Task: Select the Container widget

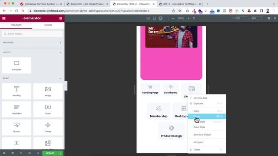Action: [x=17, y=65]
